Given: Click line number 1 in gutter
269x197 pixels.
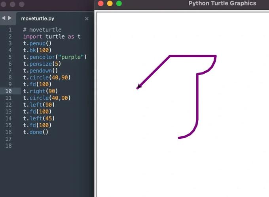Looking at the screenshot, I should pos(10,30).
